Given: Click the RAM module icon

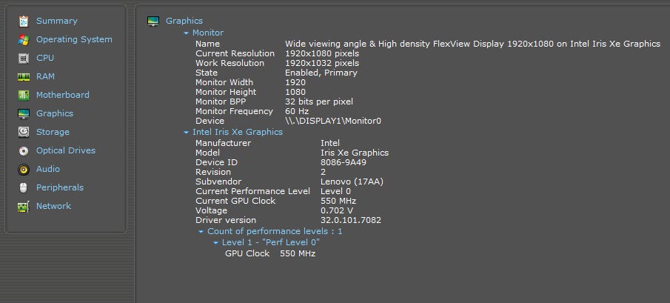Looking at the screenshot, I should click(24, 77).
